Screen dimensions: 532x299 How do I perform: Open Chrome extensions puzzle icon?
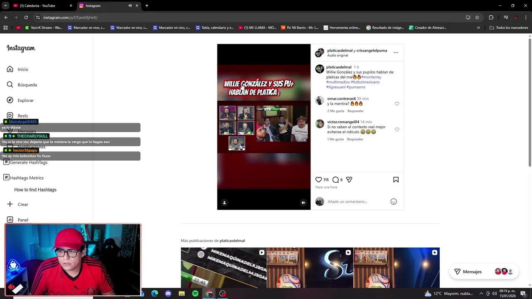[x=491, y=17]
